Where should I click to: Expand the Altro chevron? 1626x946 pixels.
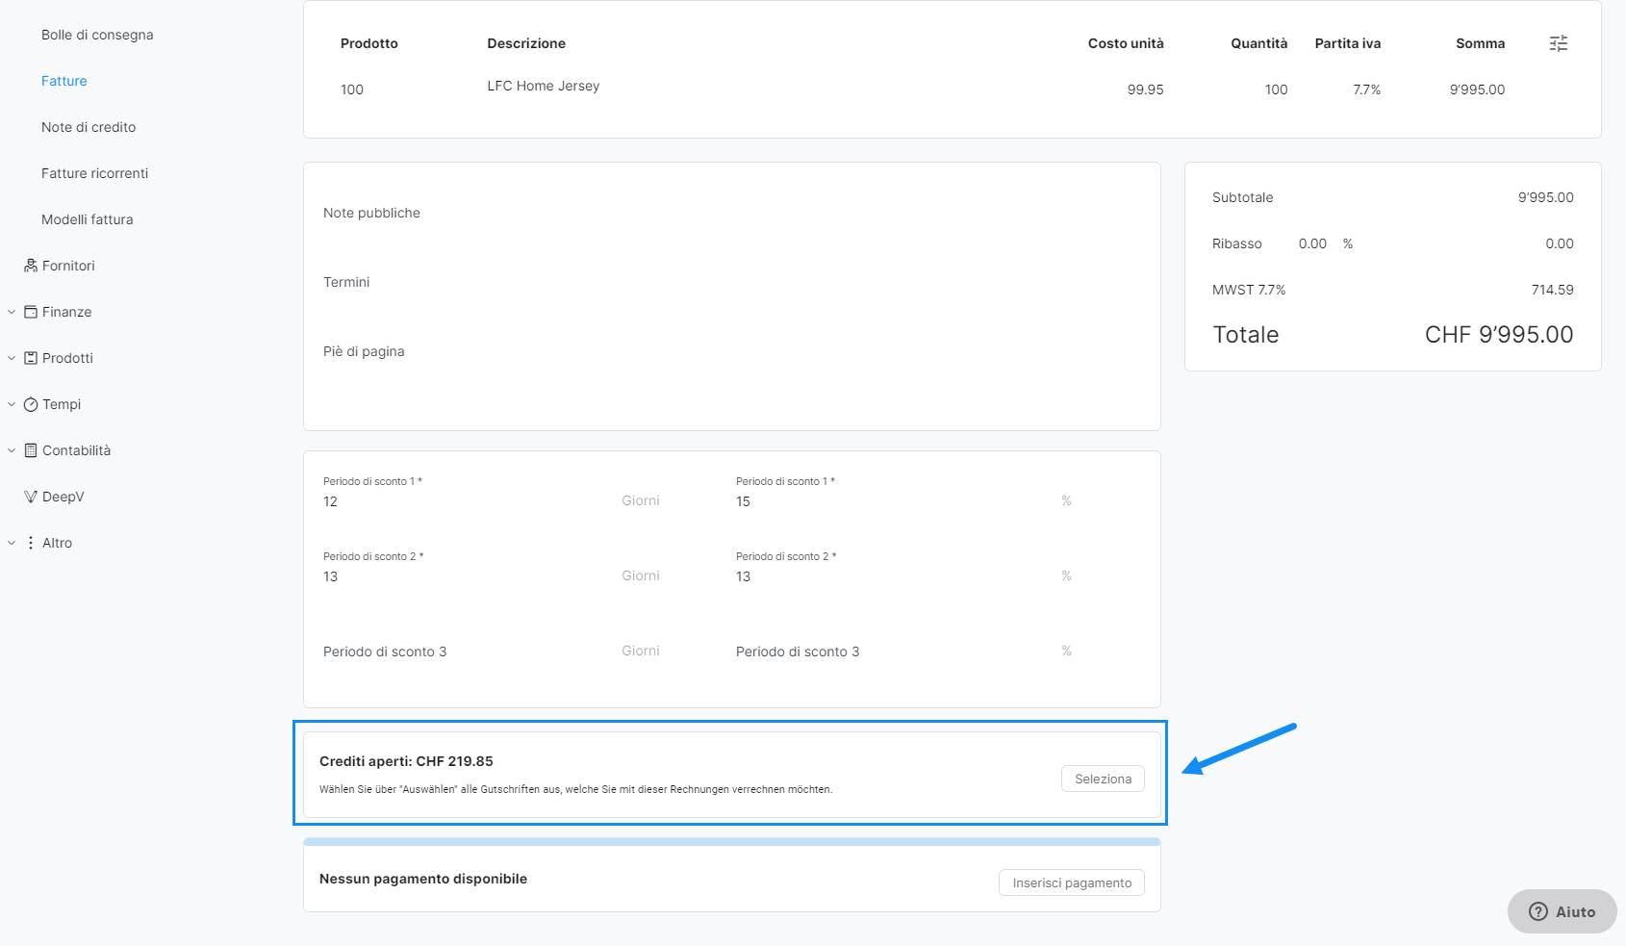(12, 543)
